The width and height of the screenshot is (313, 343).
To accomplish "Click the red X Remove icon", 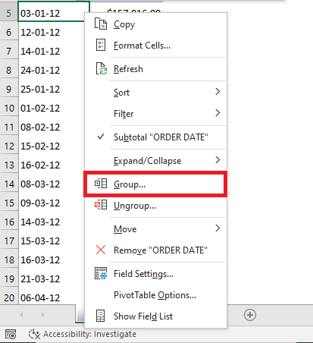I will coord(101,250).
